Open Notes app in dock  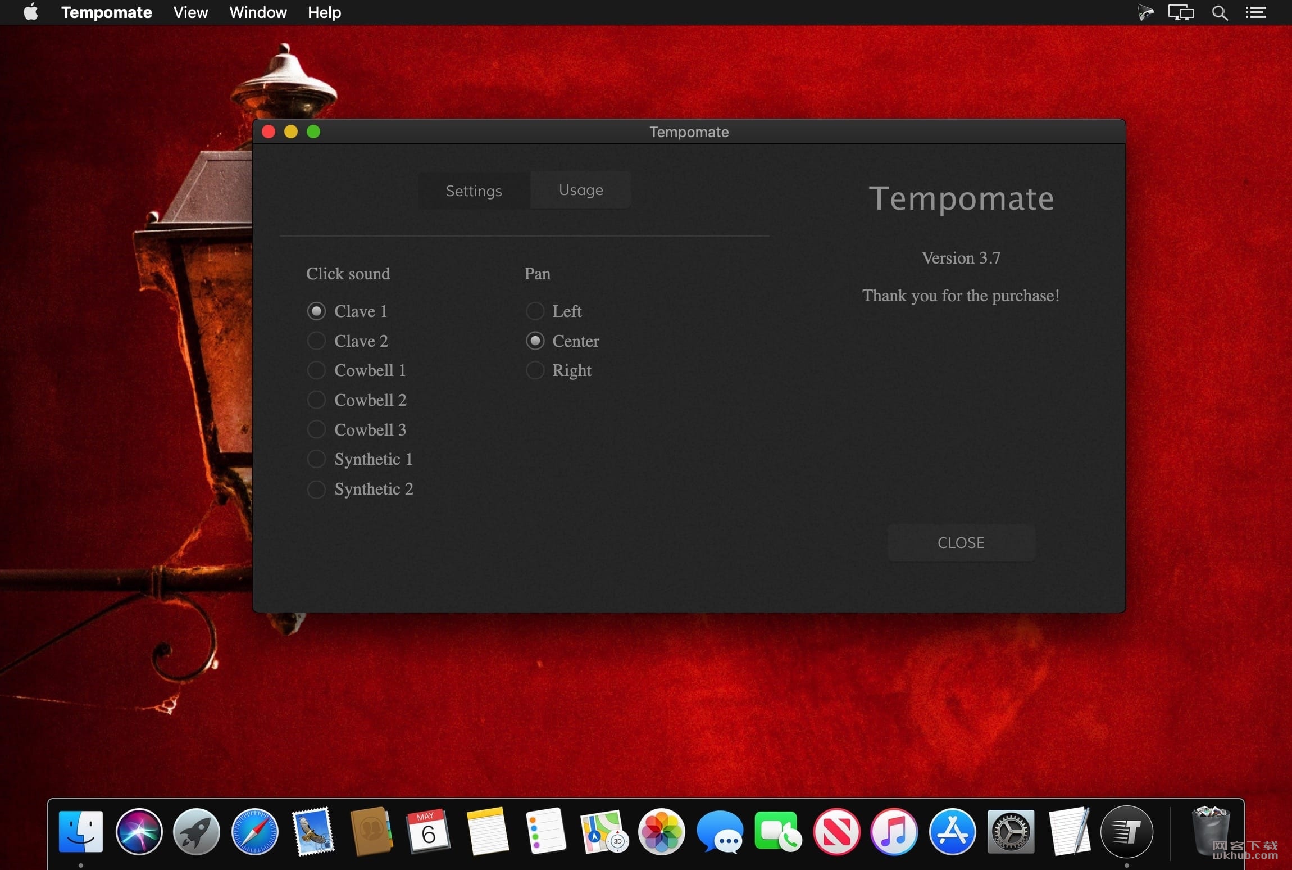pyautogui.click(x=487, y=831)
